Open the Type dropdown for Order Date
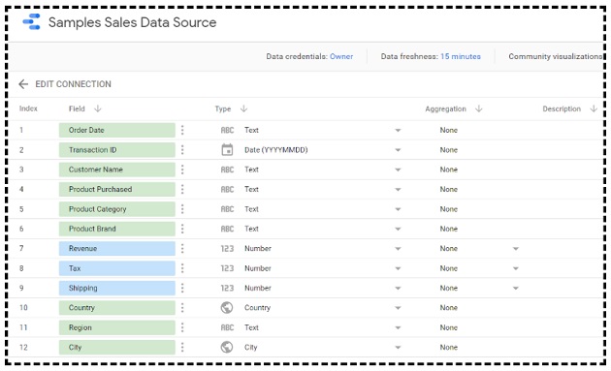The height and width of the screenshot is (371, 611). 398,131
